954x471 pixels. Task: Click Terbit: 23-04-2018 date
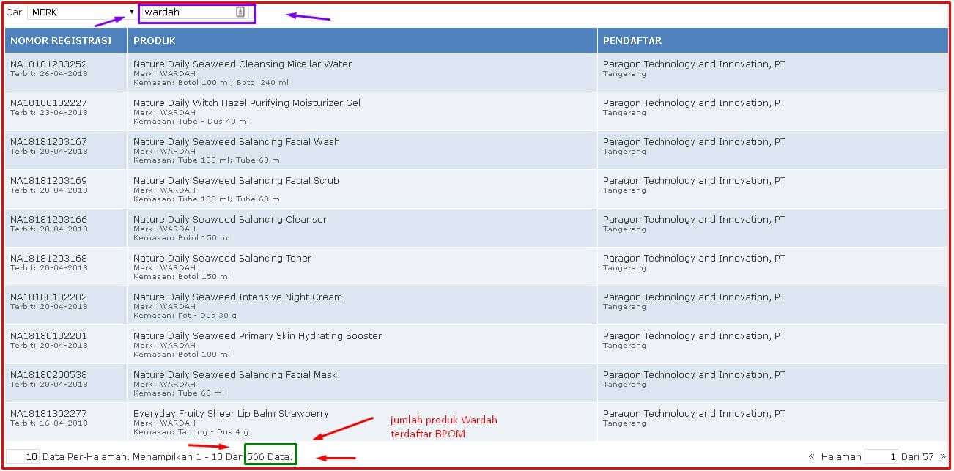(48, 113)
